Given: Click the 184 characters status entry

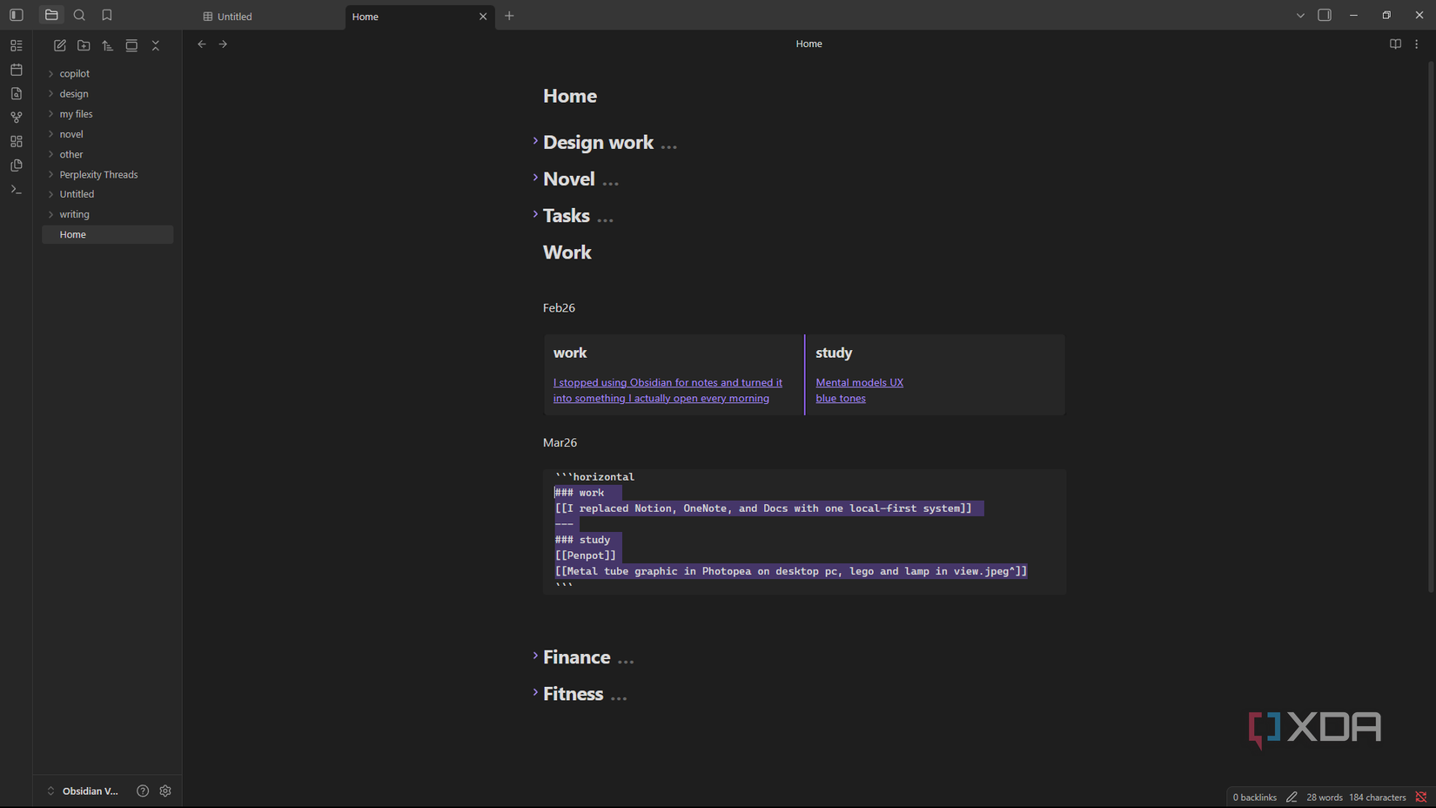Looking at the screenshot, I should 1378,797.
